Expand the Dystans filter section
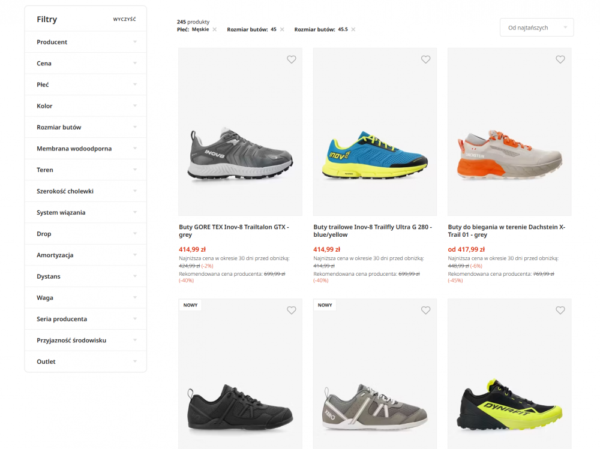The image size is (600, 449). [x=86, y=276]
